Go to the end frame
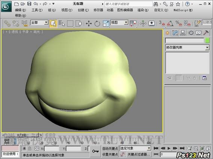Screen dimensions: 213x159 pos(182,148)
